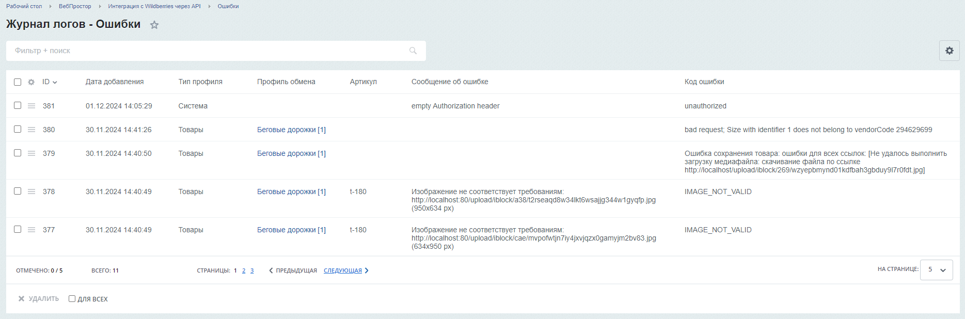
Task: Click 'empty Authorization header' message text
Action: point(455,106)
